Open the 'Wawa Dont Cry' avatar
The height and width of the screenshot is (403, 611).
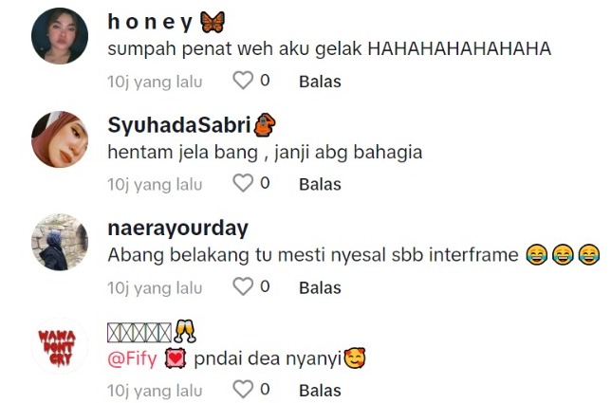pos(60,346)
